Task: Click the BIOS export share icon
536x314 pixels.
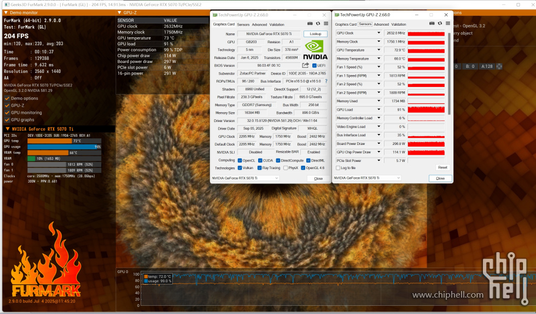Action: 306,65
